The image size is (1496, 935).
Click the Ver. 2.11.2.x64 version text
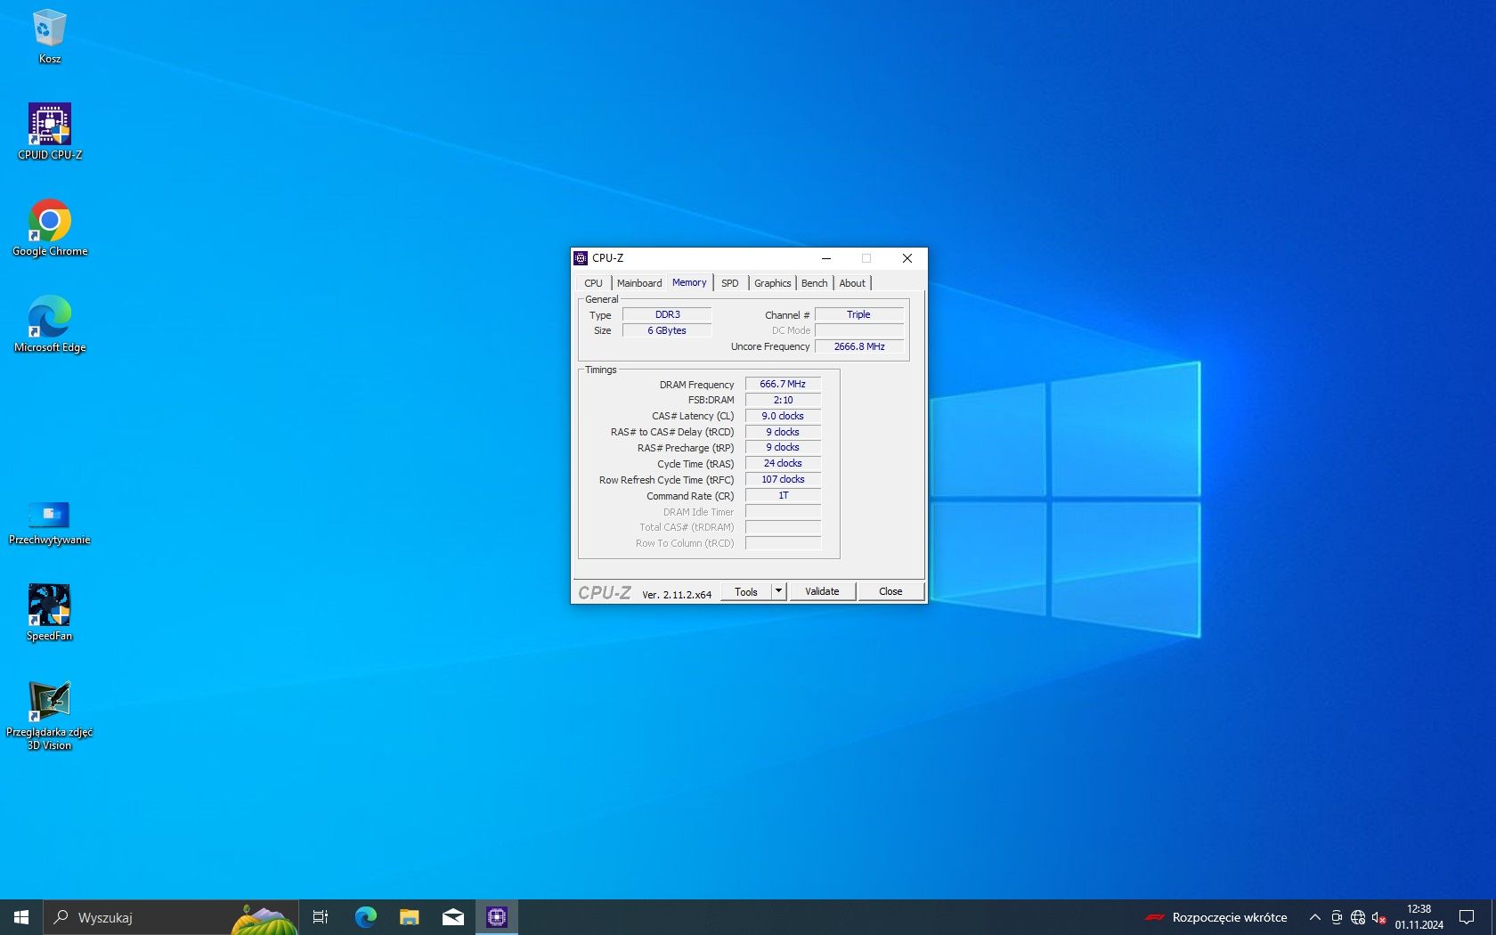[x=677, y=595]
